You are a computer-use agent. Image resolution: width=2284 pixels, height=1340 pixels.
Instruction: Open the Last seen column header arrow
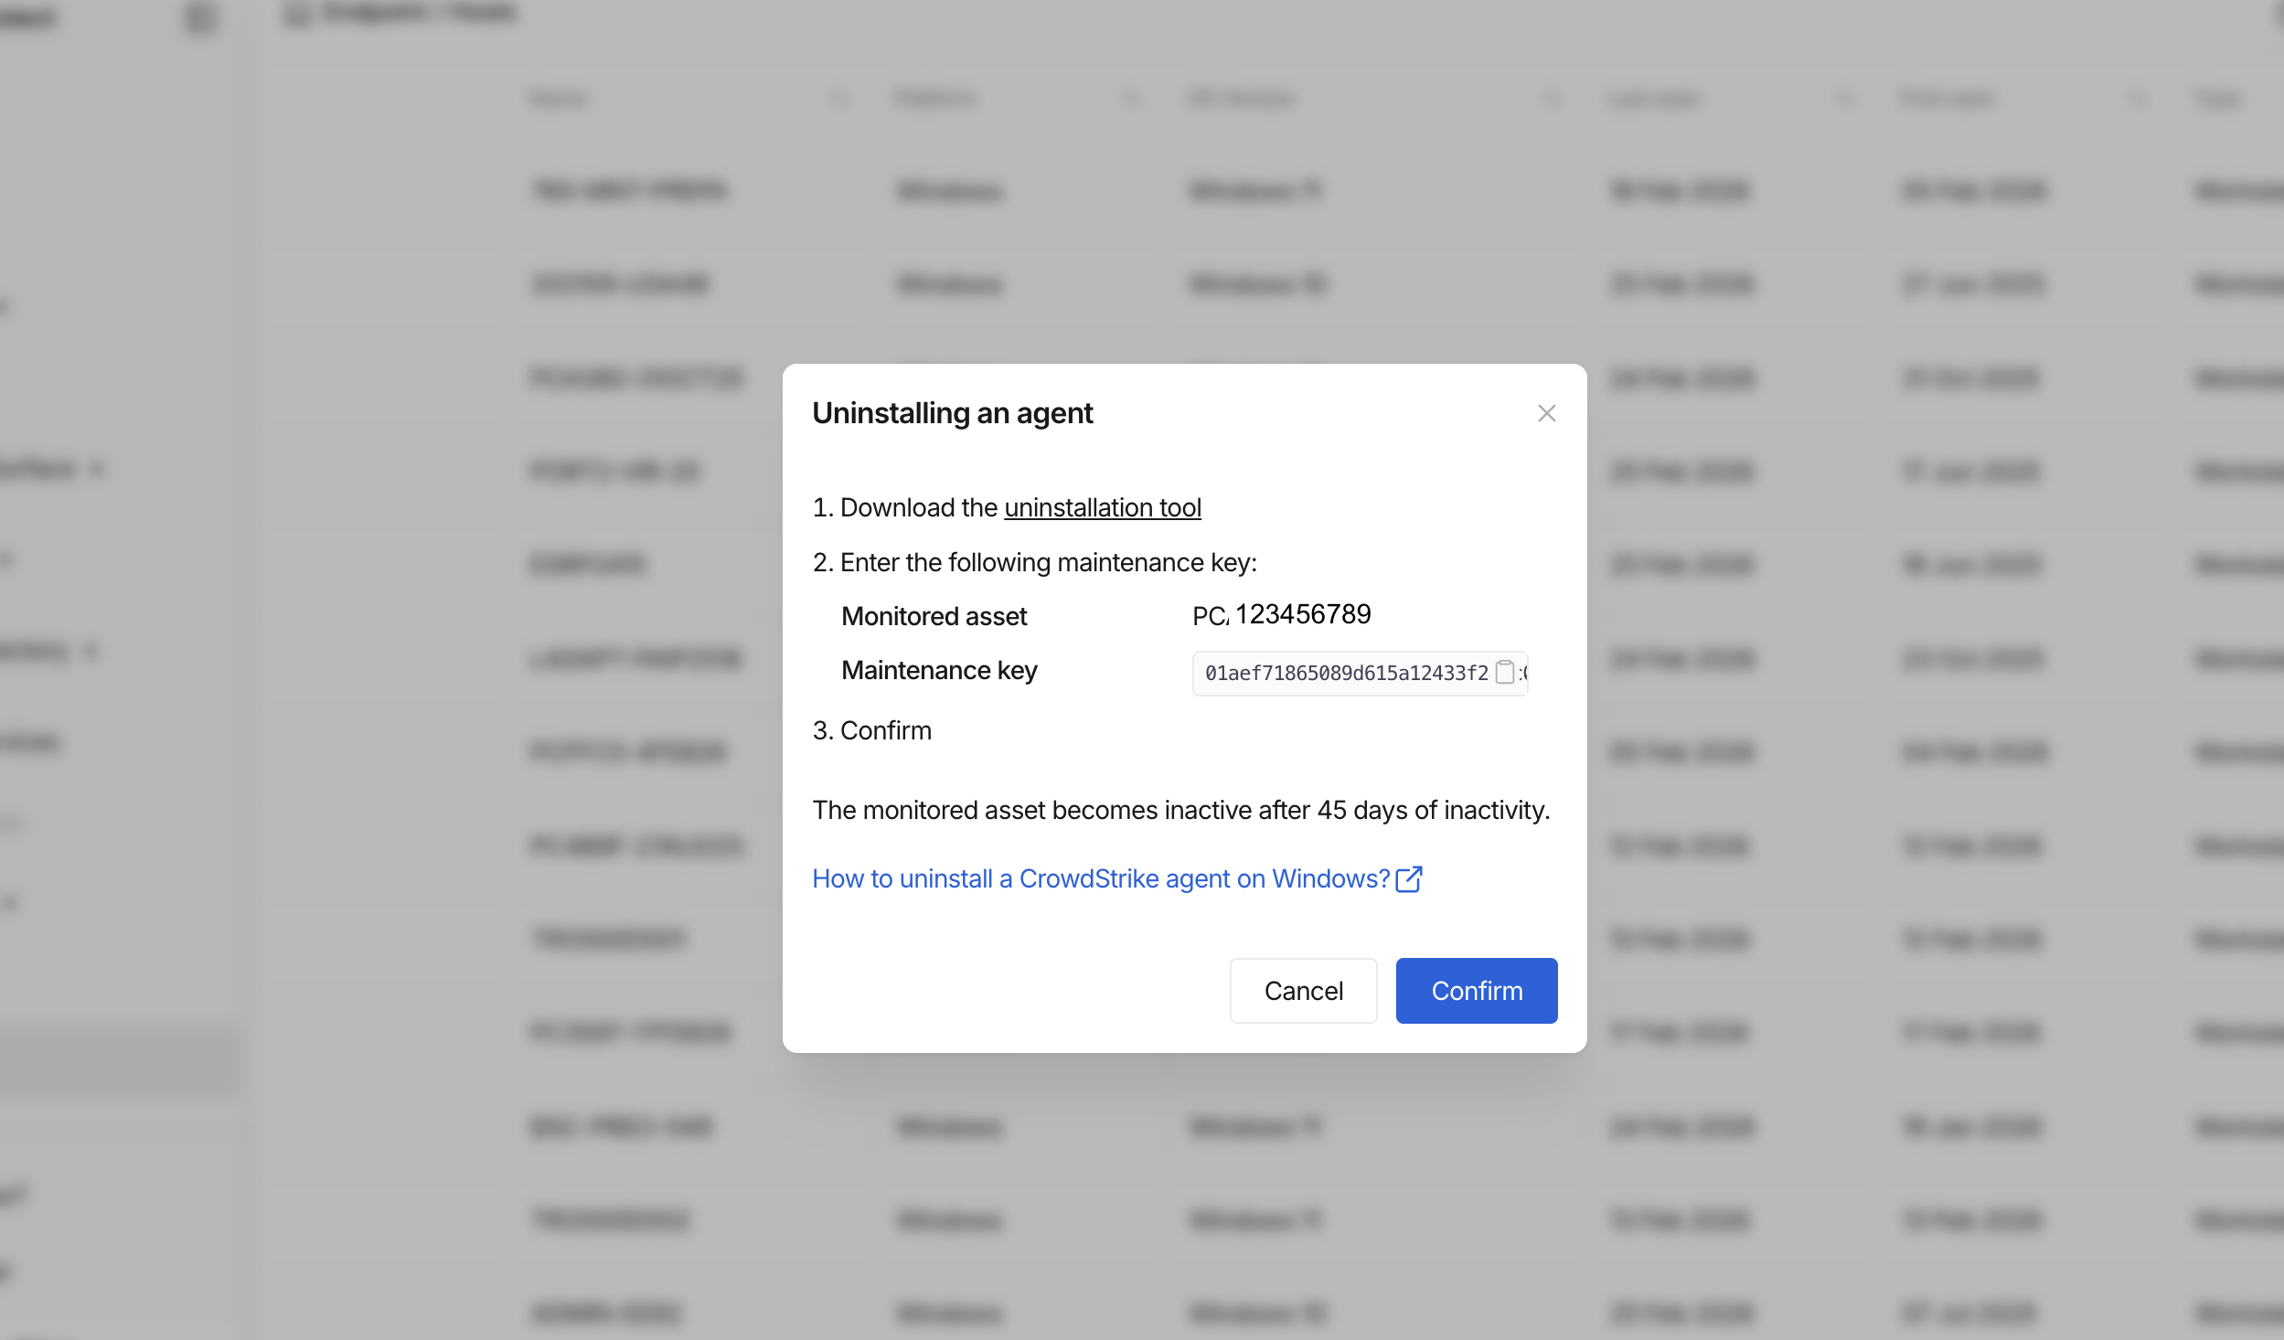1845,99
